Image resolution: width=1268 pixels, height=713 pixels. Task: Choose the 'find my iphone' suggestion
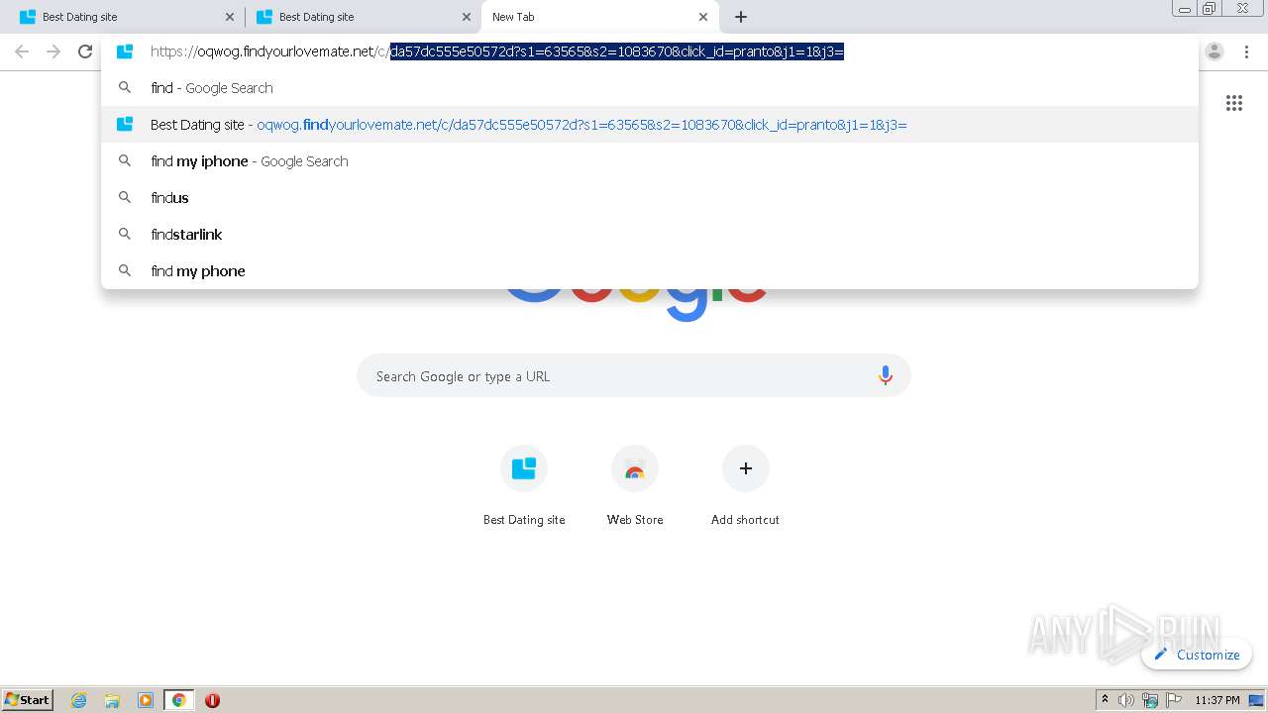(x=650, y=161)
